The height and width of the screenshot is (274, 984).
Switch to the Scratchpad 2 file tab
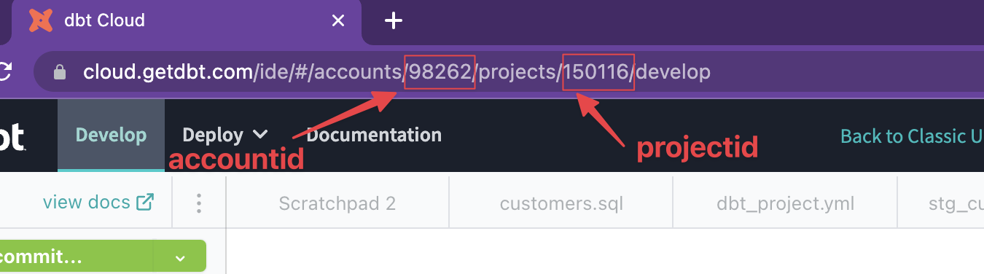(337, 203)
